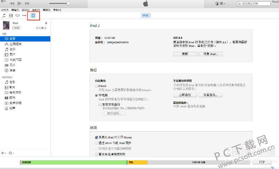Click the battery indicator icon
This screenshot has height=169, width=279.
click(x=44, y=28)
